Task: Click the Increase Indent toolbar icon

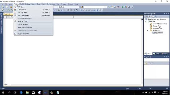Action: click(x=71, y=10)
